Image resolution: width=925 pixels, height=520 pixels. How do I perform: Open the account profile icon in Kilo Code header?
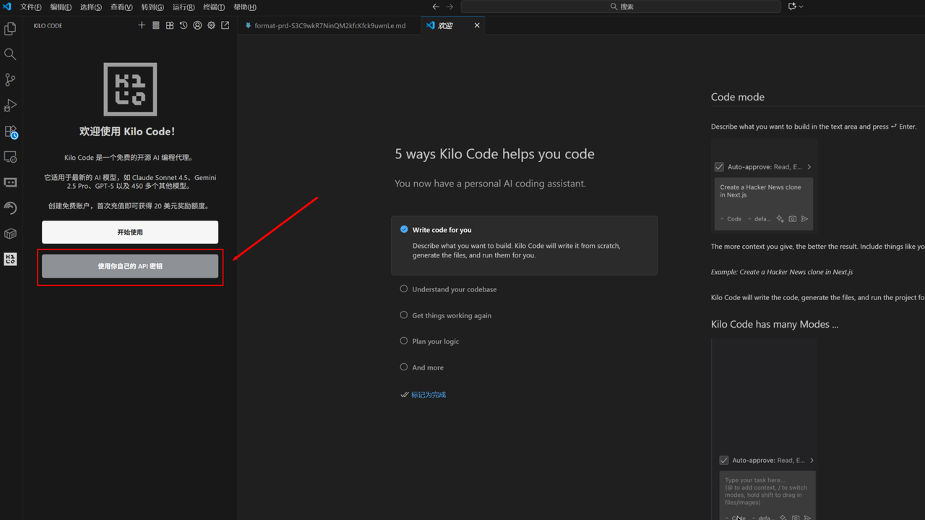[x=197, y=25]
